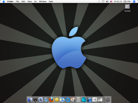Screen dimensions: 138x103
Task: Launch Safari from the Dock
Action: [46, 100]
